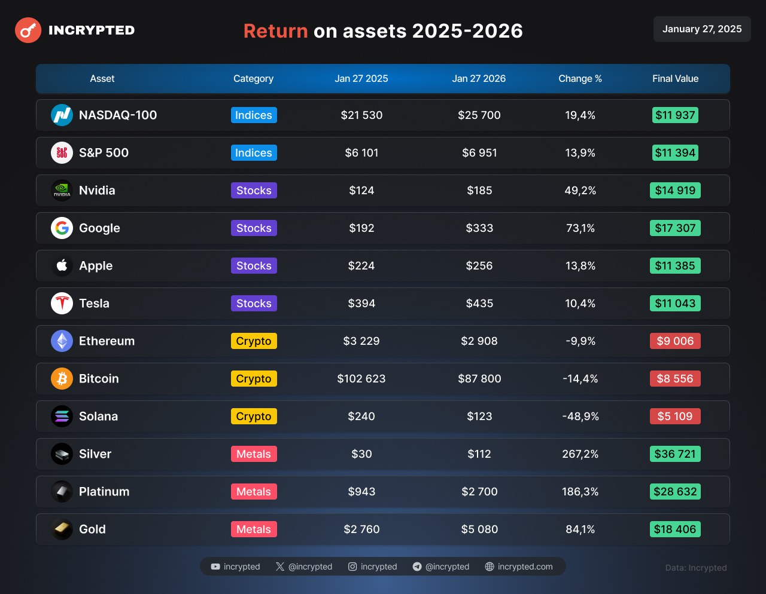Image resolution: width=766 pixels, height=594 pixels.
Task: Open the Telegram @incrypted link
Action: coord(441,567)
